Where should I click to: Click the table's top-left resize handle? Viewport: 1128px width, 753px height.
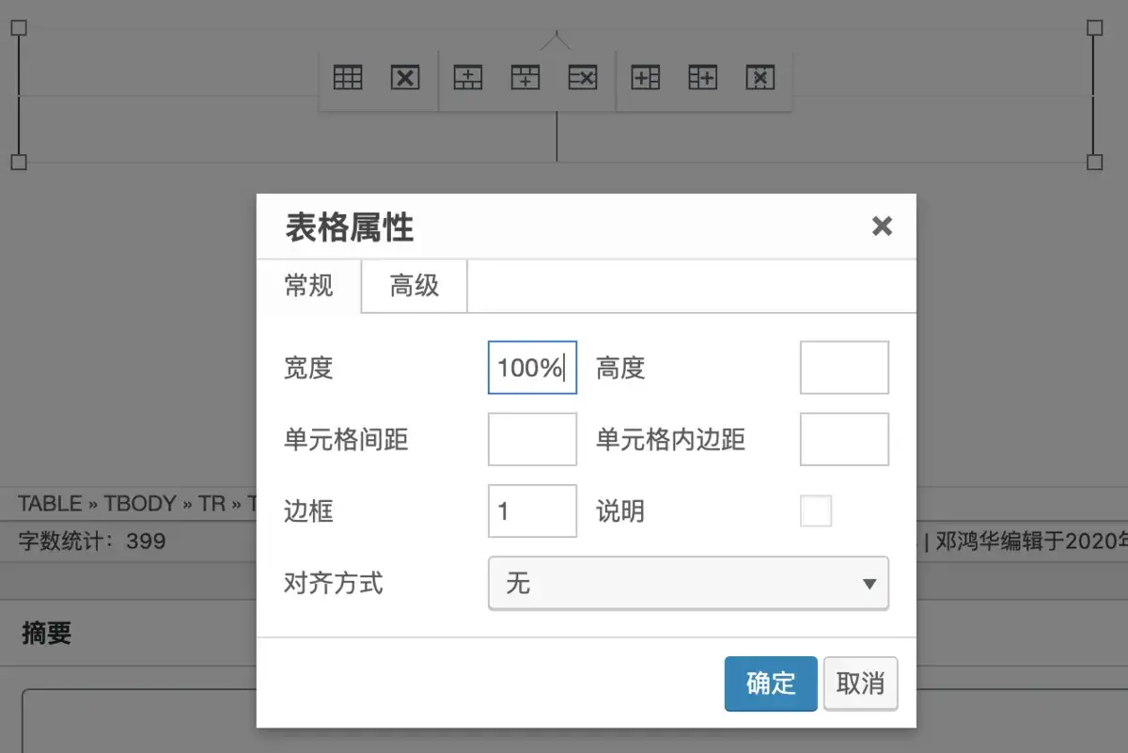pyautogui.click(x=18, y=28)
